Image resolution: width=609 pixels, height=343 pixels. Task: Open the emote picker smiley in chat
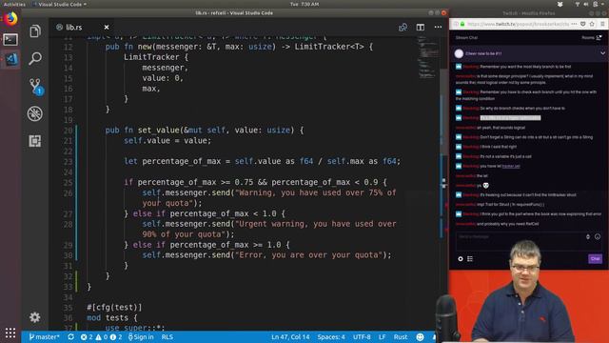598,237
